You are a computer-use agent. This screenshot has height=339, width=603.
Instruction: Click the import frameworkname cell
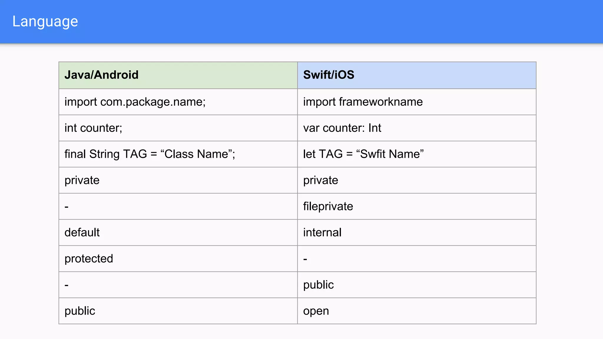coord(363,102)
